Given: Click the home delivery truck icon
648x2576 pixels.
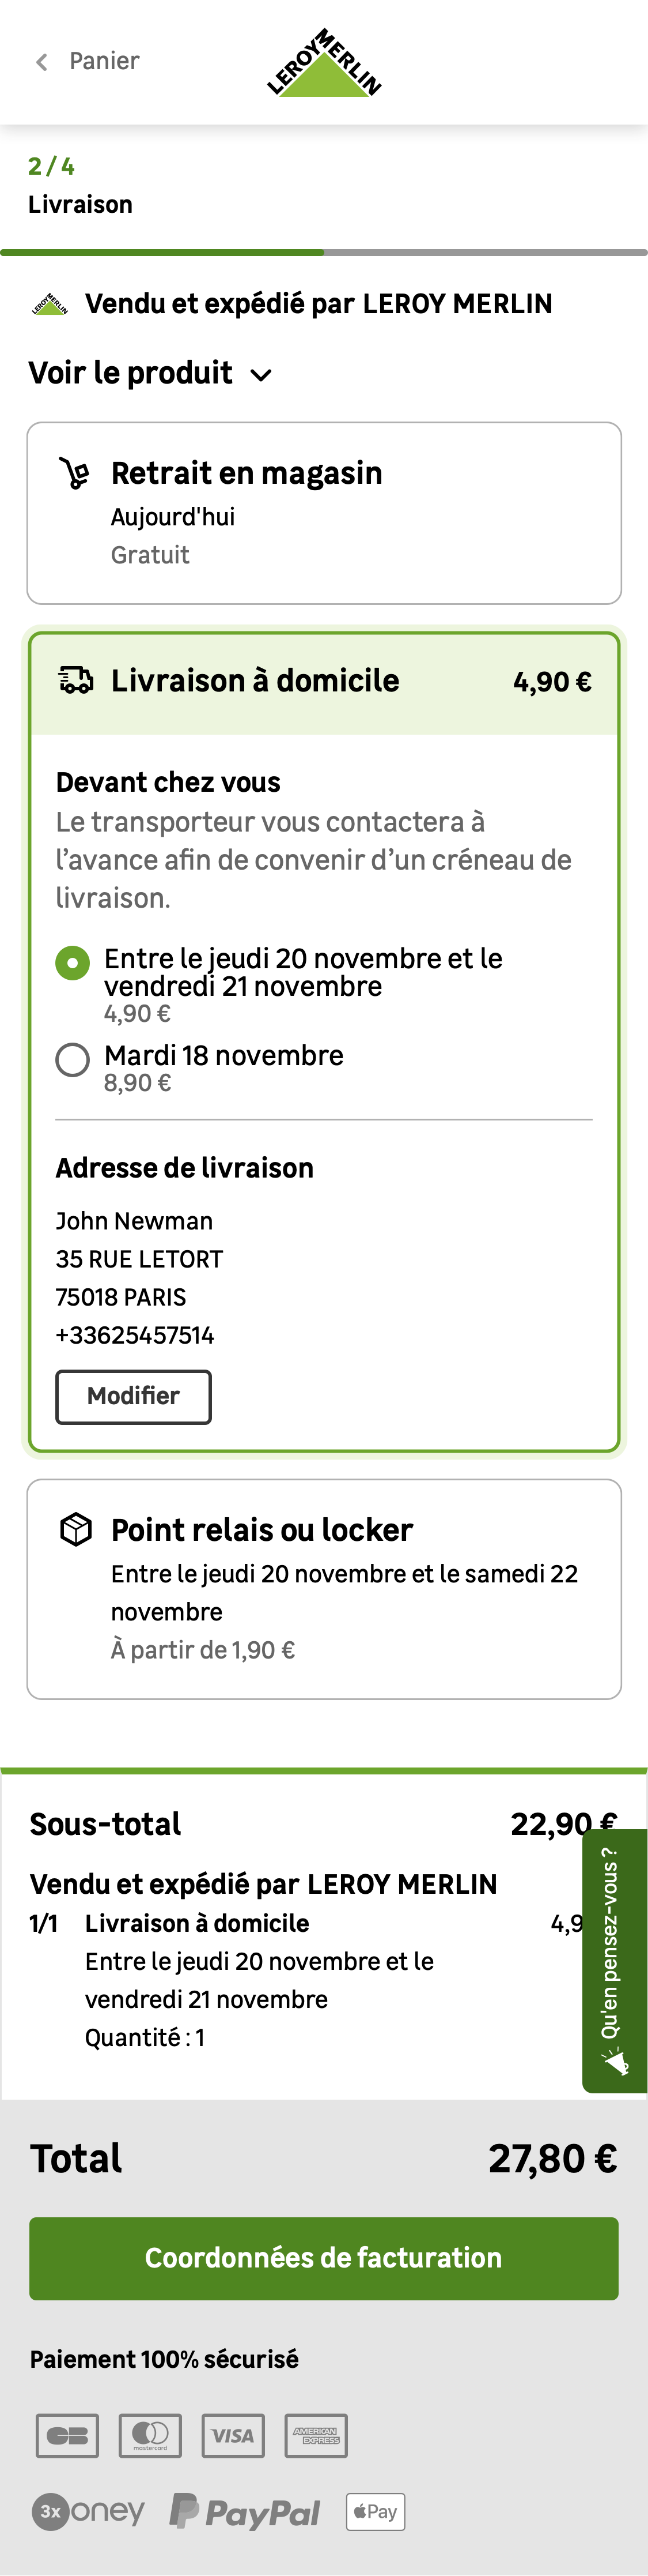Looking at the screenshot, I should click(76, 680).
